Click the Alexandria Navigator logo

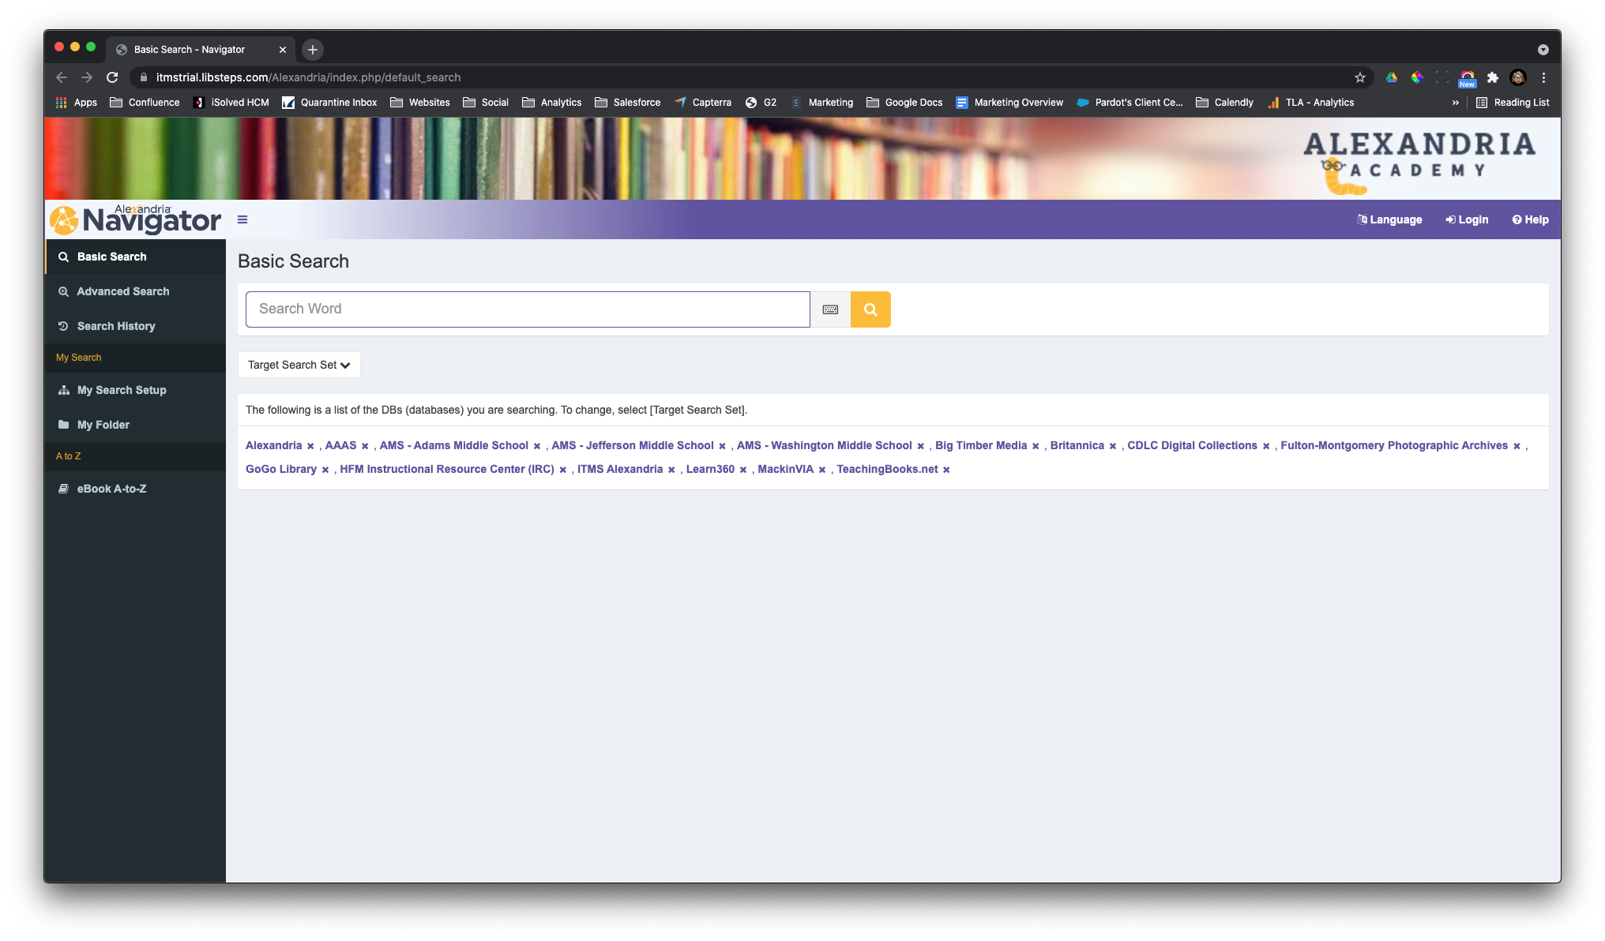135,219
